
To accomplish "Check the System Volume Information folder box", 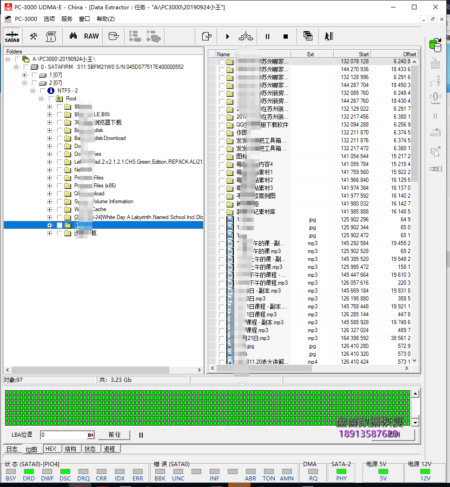I will click(x=60, y=201).
